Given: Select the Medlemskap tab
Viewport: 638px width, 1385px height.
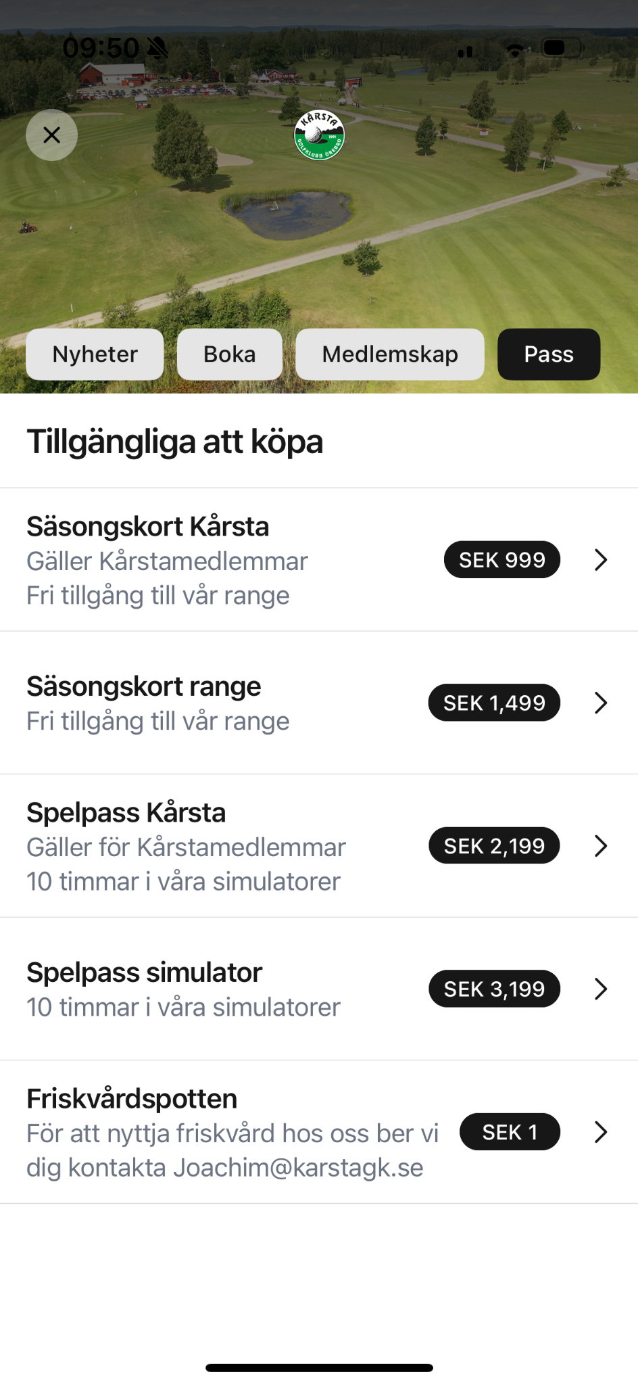Looking at the screenshot, I should point(390,354).
